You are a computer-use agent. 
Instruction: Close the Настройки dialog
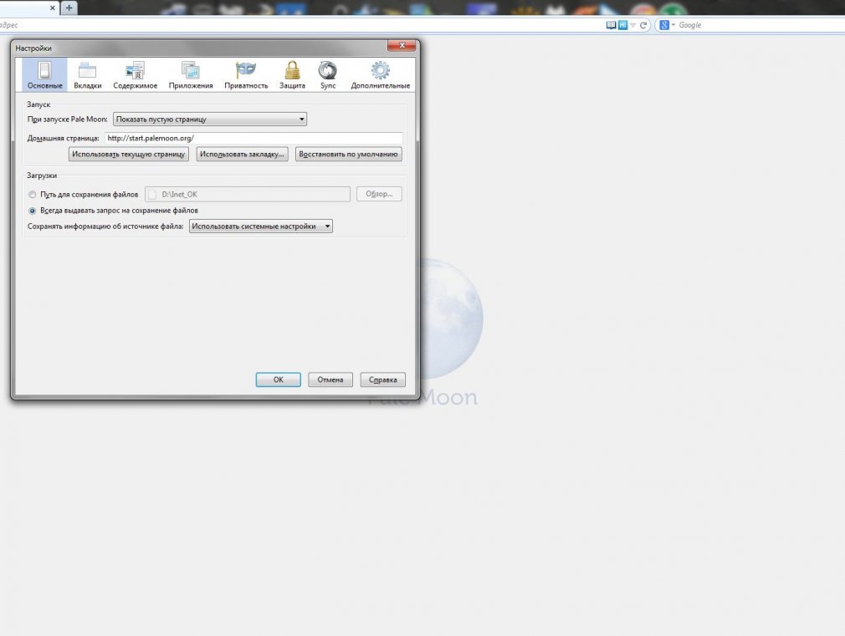402,46
